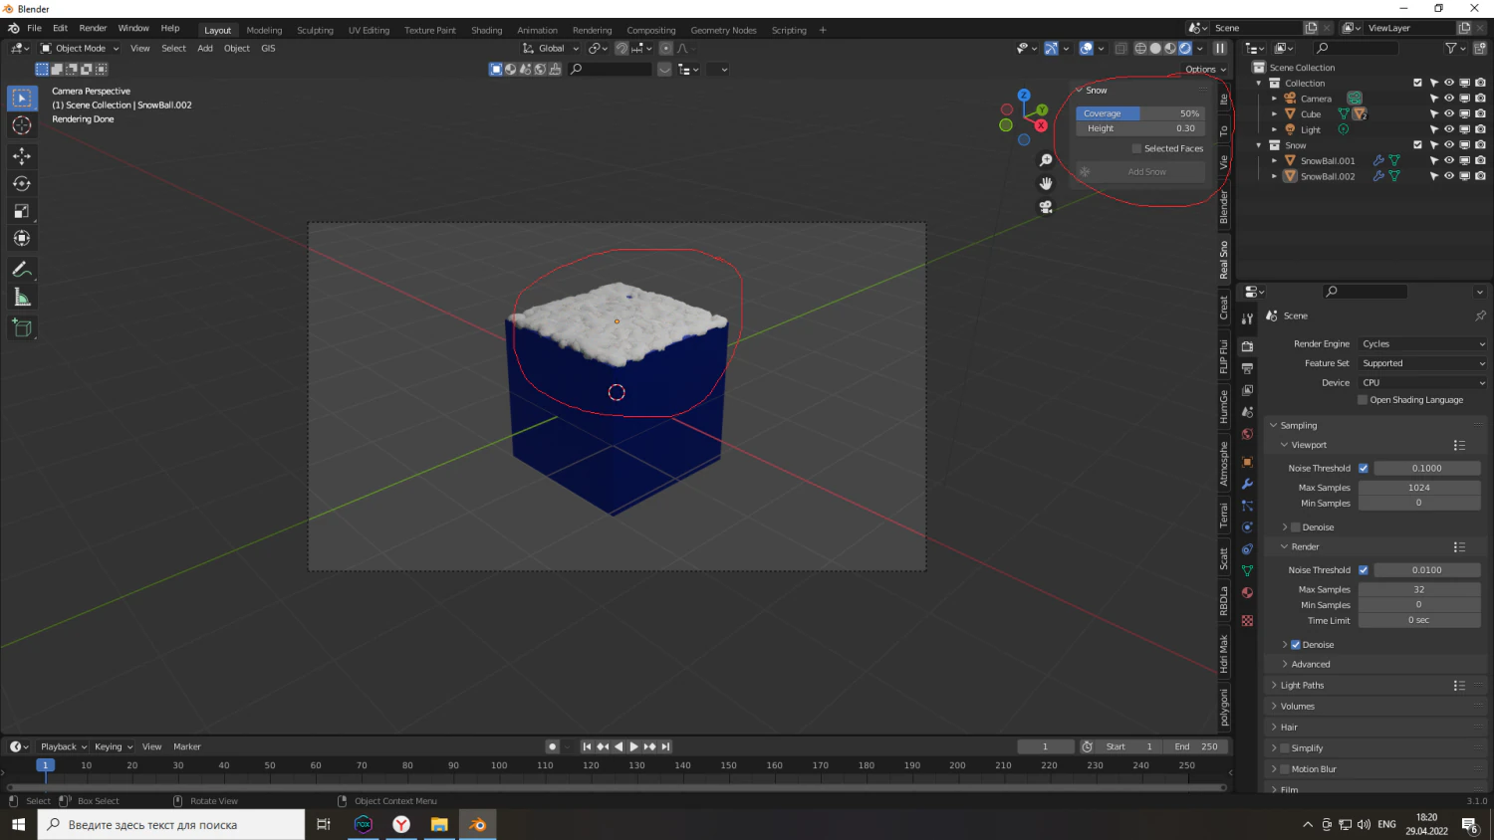1494x840 pixels.
Task: Switch to rendered viewport shading
Action: pyautogui.click(x=1185, y=48)
